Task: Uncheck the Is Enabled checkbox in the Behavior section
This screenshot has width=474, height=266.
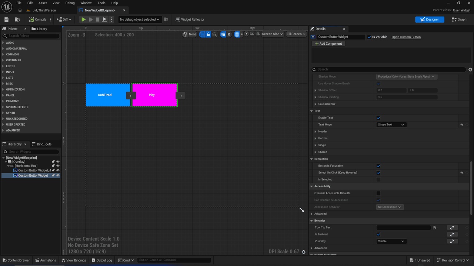Action: 378,234
